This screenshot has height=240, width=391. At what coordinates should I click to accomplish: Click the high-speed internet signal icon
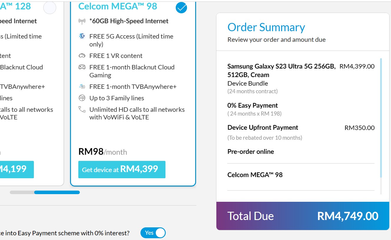(x=82, y=21)
